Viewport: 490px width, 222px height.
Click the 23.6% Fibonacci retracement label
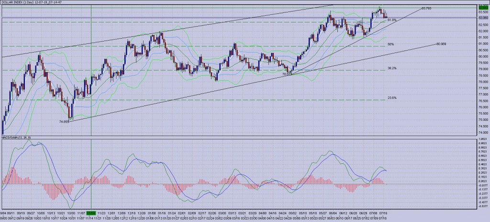(x=391, y=97)
